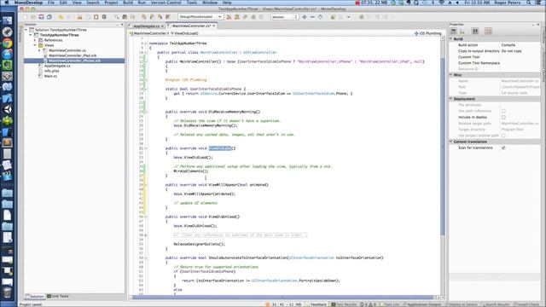Expand the References folder node
The height and width of the screenshot is (307, 546).
(x=35, y=40)
